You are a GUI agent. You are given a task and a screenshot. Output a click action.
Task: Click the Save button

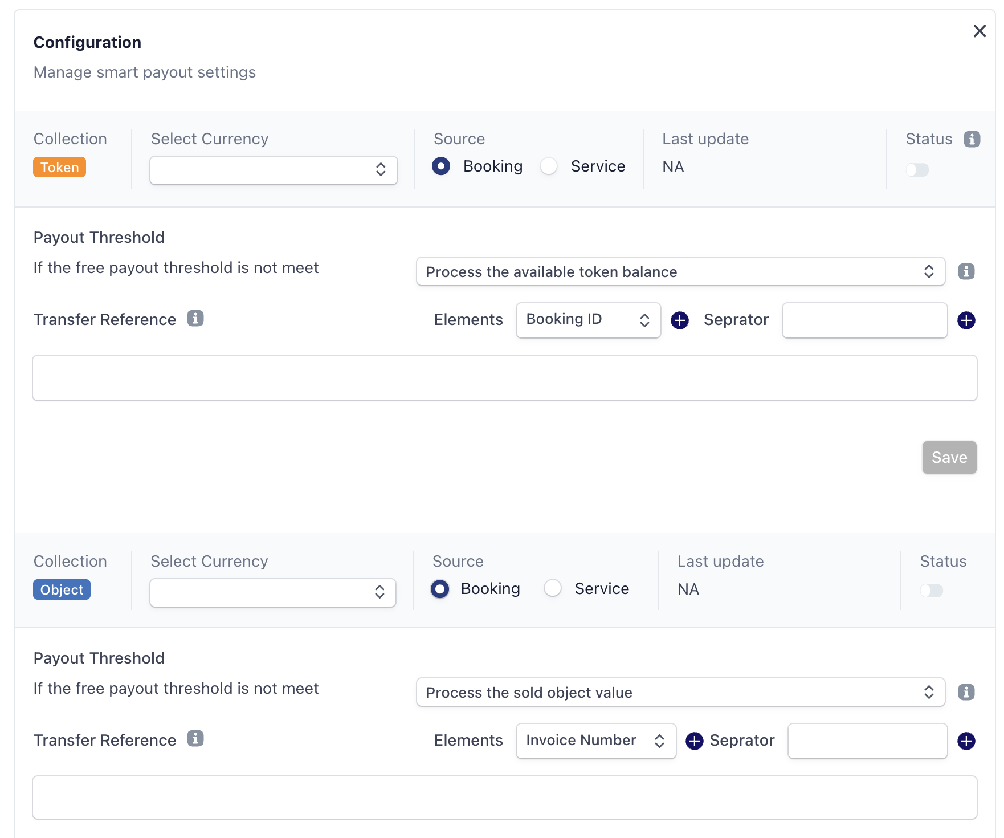pyautogui.click(x=949, y=457)
